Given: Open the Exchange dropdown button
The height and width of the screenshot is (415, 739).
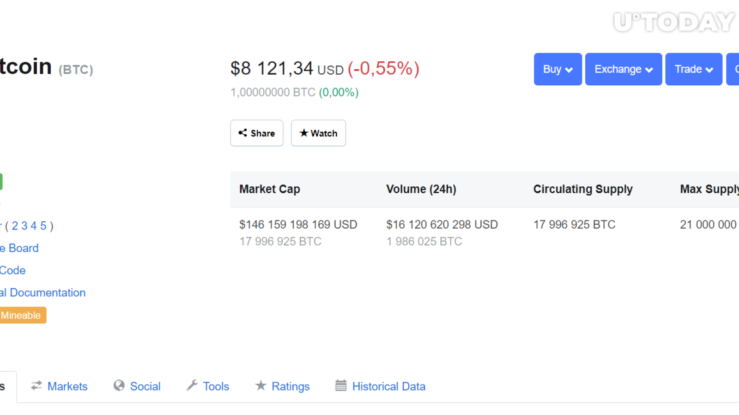Looking at the screenshot, I should (624, 69).
